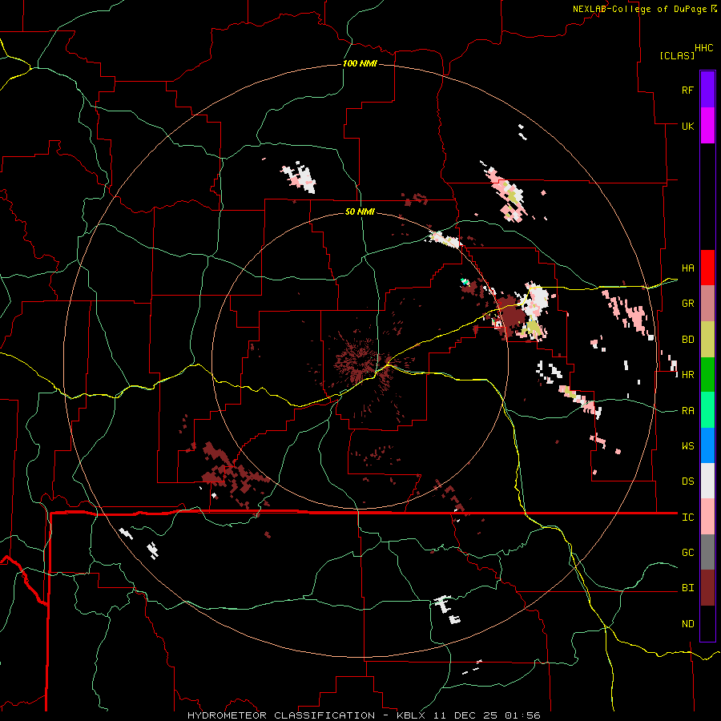Select the GR graupel color swatch
This screenshot has height=721, width=721.
(707, 303)
